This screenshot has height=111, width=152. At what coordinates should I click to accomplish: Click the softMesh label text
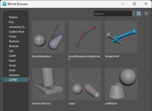click(111, 103)
